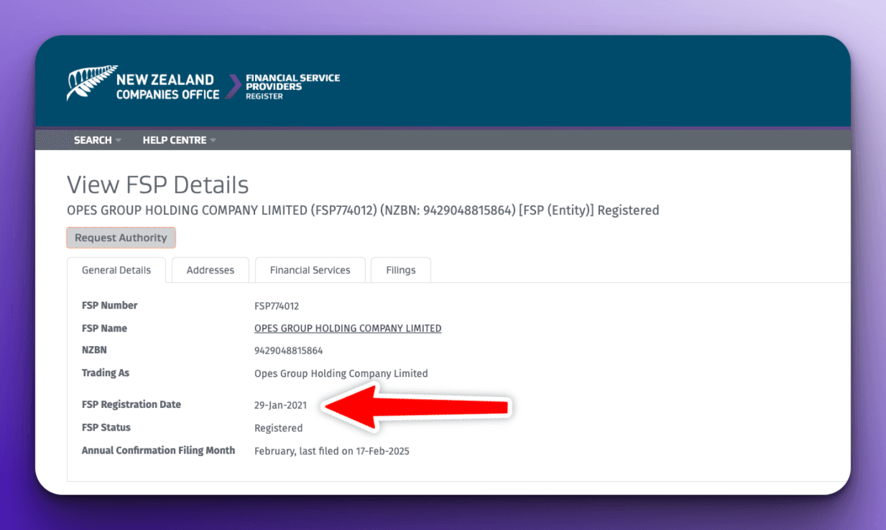Screen dimensions: 886x530
Task: Select the General Details tab
Action: point(116,270)
